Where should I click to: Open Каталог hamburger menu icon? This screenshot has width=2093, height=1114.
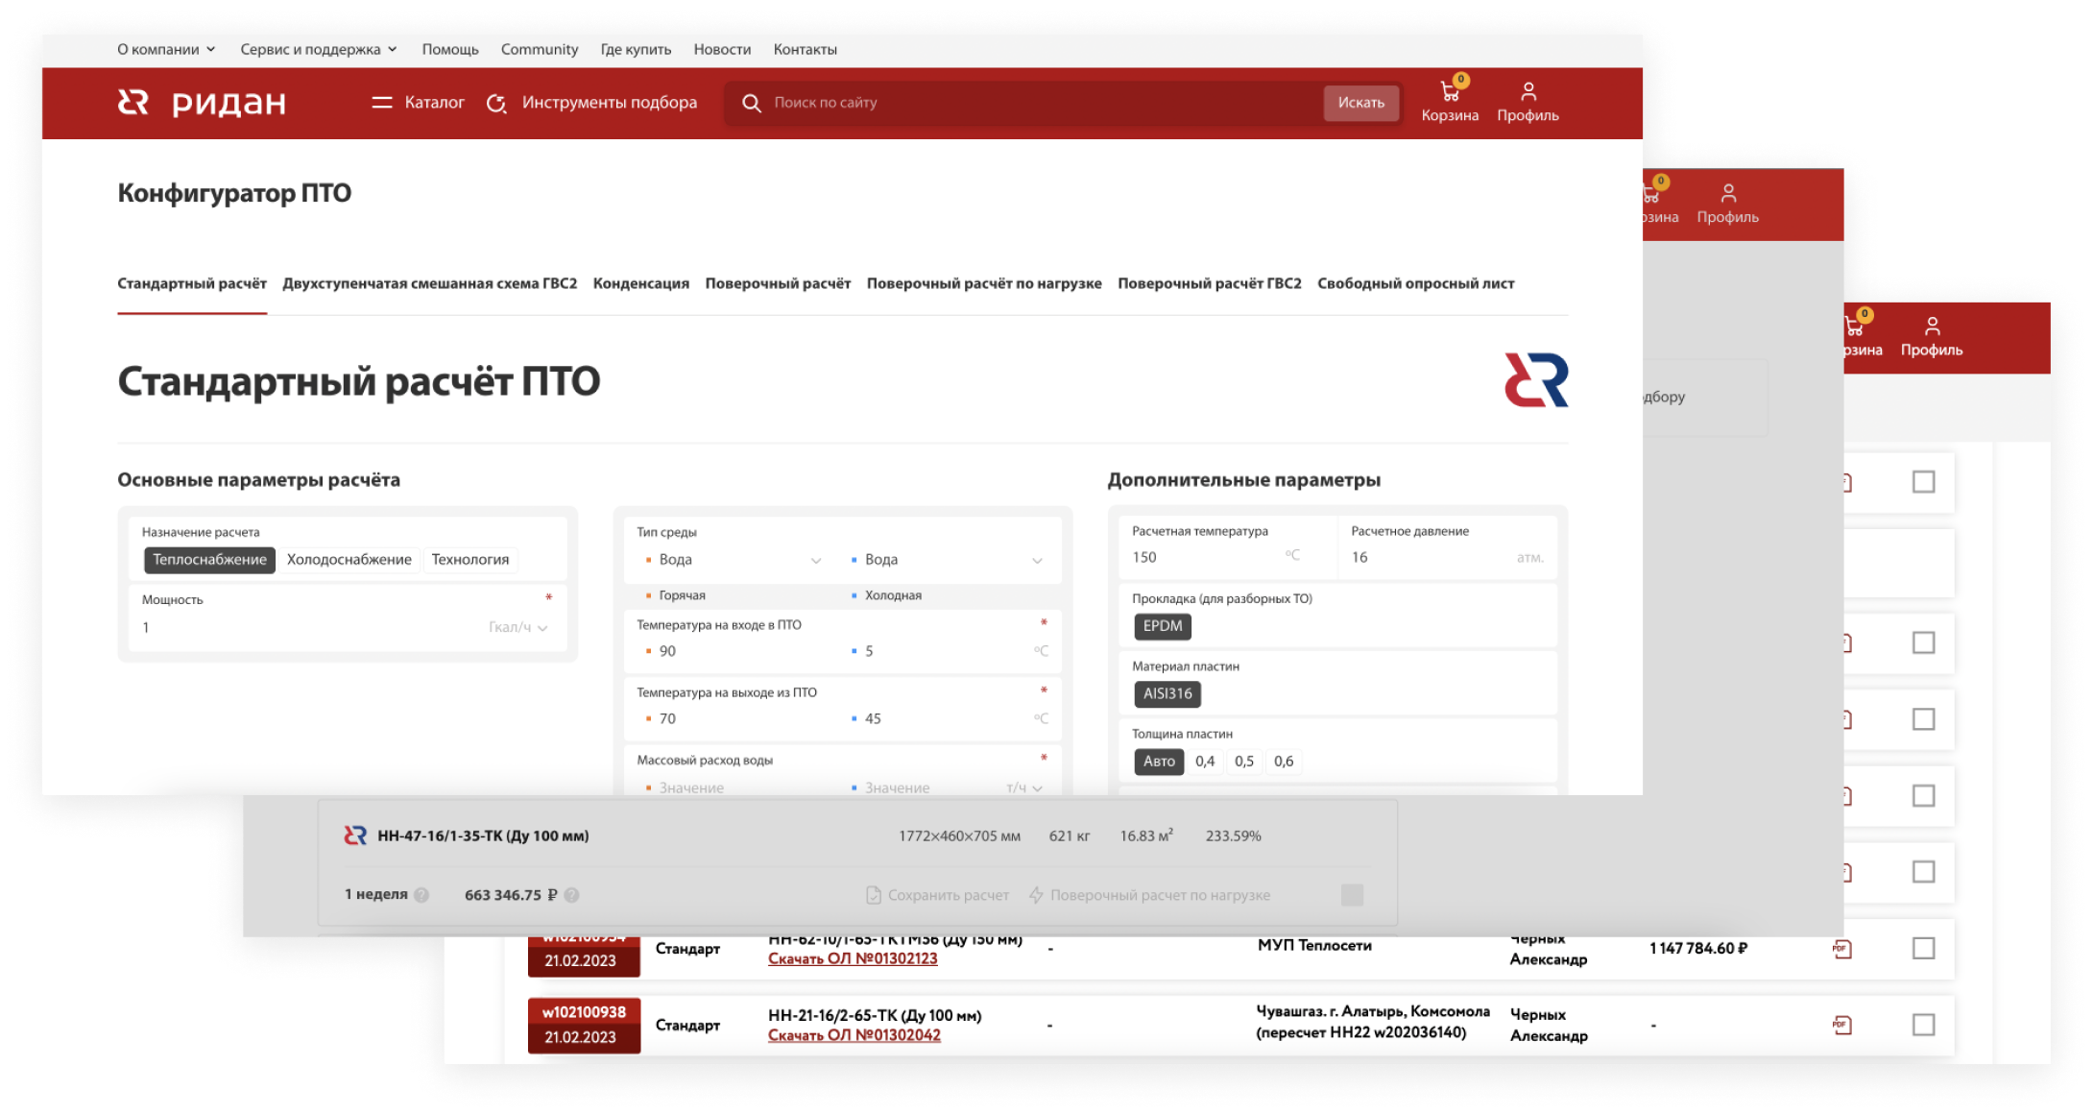[382, 103]
